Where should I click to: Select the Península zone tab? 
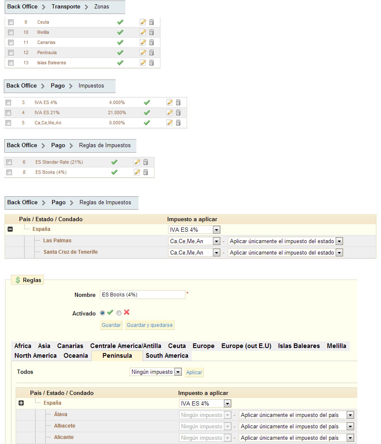point(117,356)
